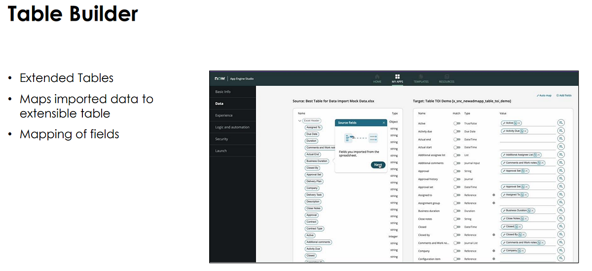Screen dimensions: 592x271
Task: Toggle match for Actual start row
Action: pos(457,147)
